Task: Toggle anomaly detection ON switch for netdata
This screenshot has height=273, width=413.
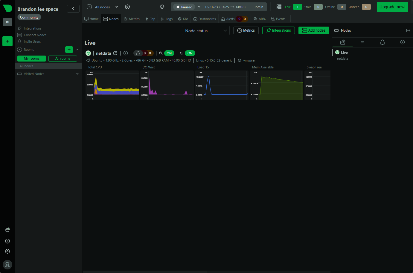Action: tap(169, 53)
